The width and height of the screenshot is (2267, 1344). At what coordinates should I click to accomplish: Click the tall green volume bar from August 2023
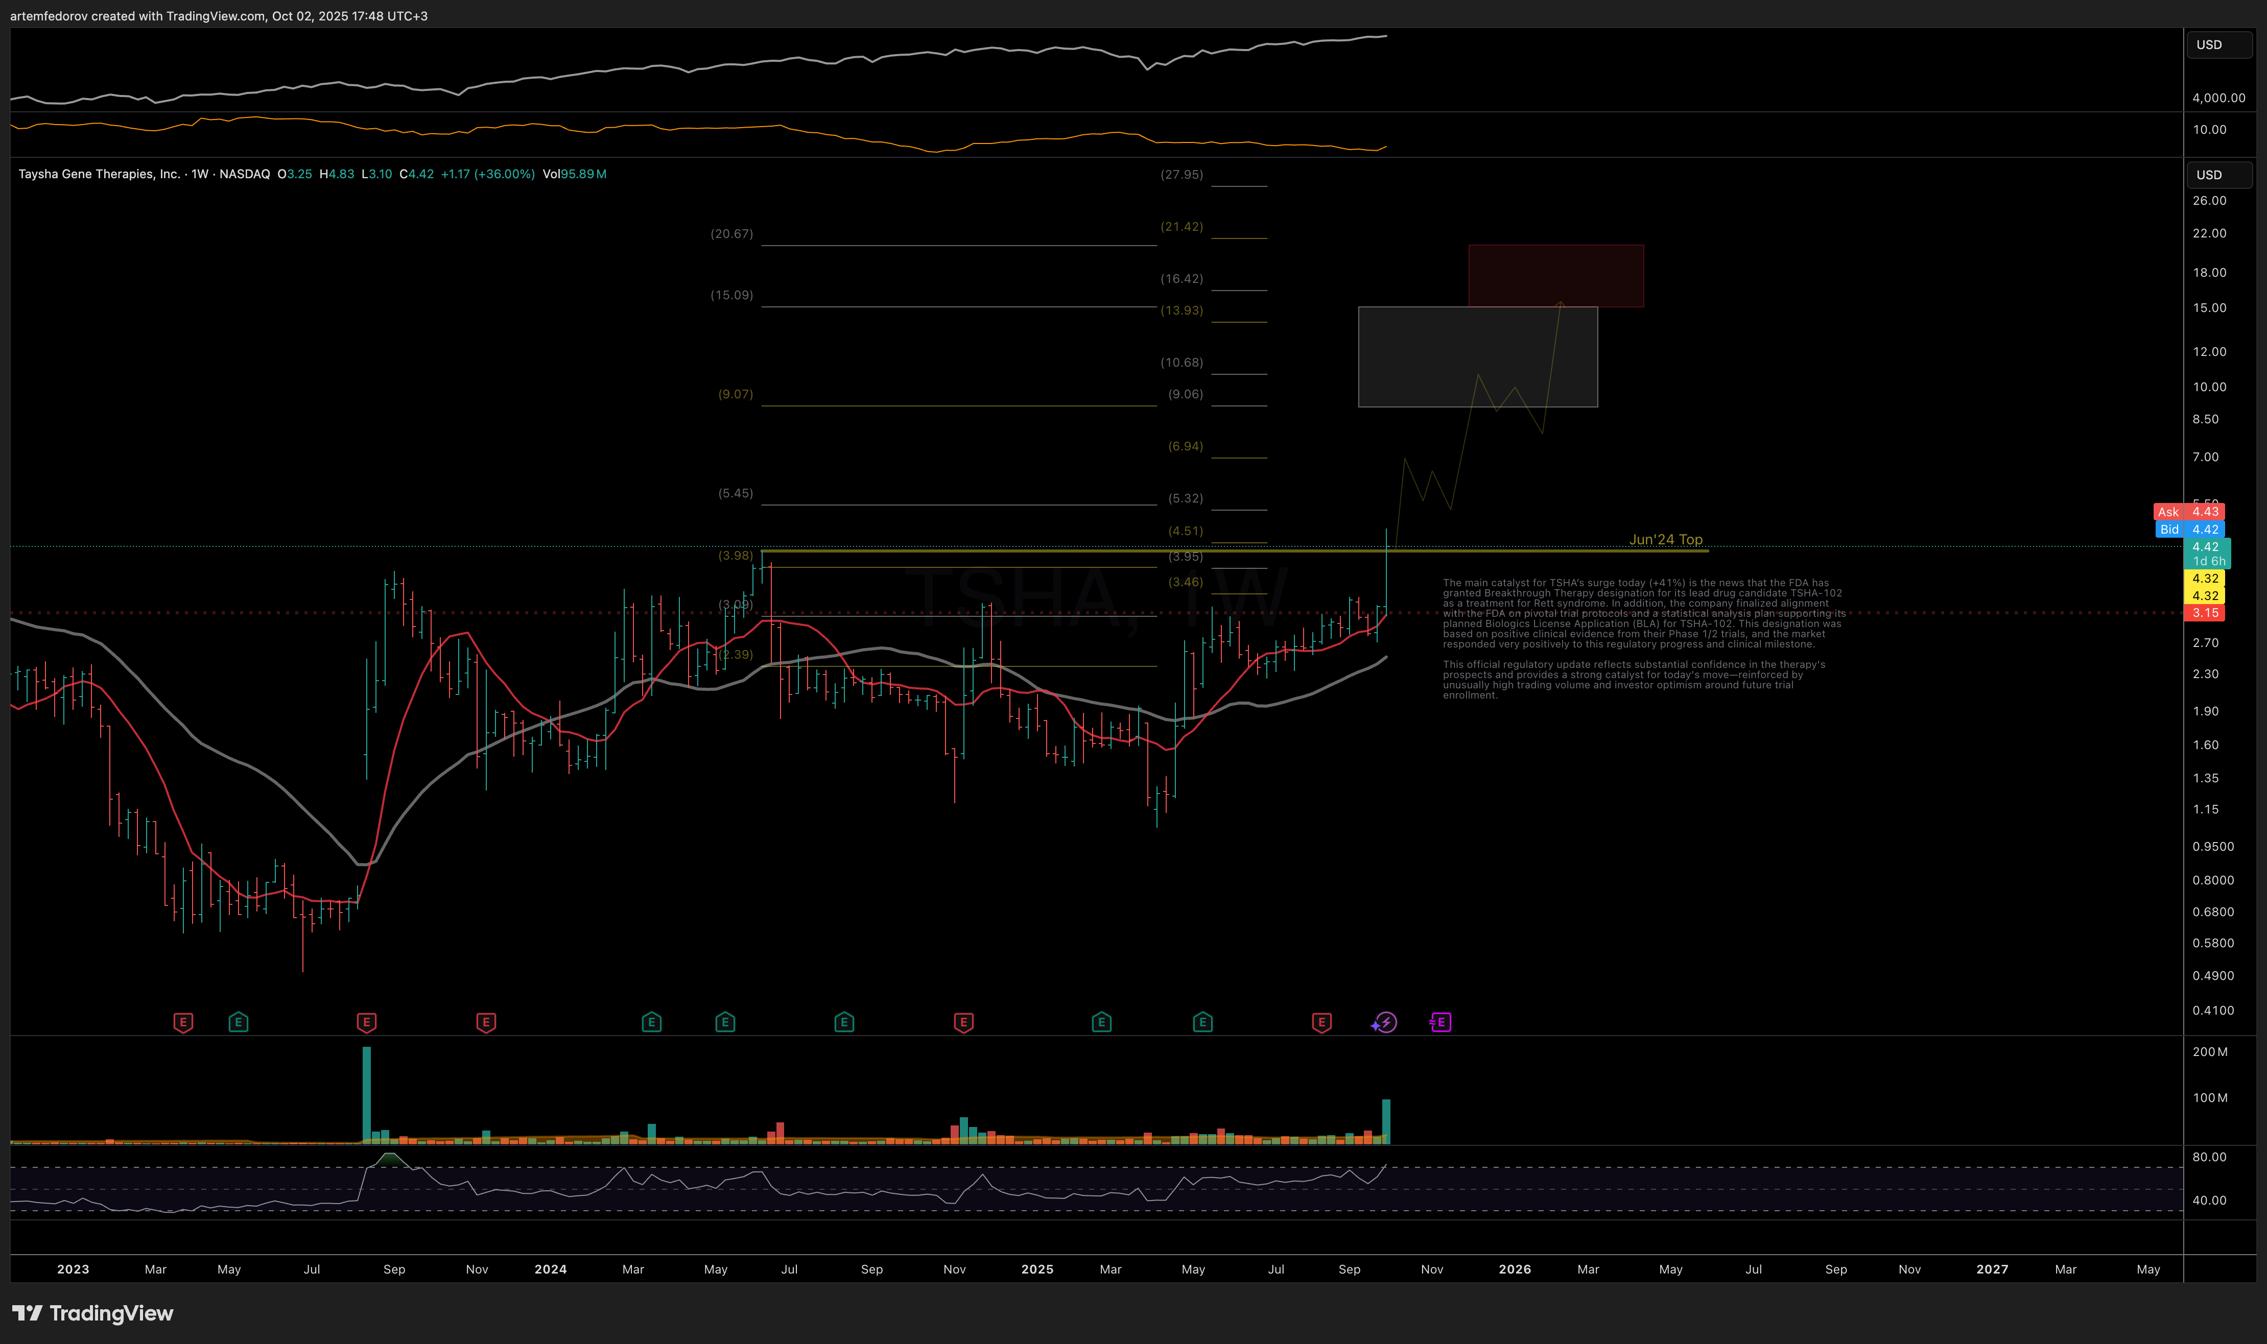(x=367, y=1095)
